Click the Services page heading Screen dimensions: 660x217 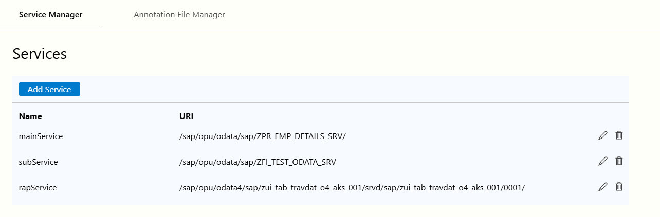pos(40,54)
